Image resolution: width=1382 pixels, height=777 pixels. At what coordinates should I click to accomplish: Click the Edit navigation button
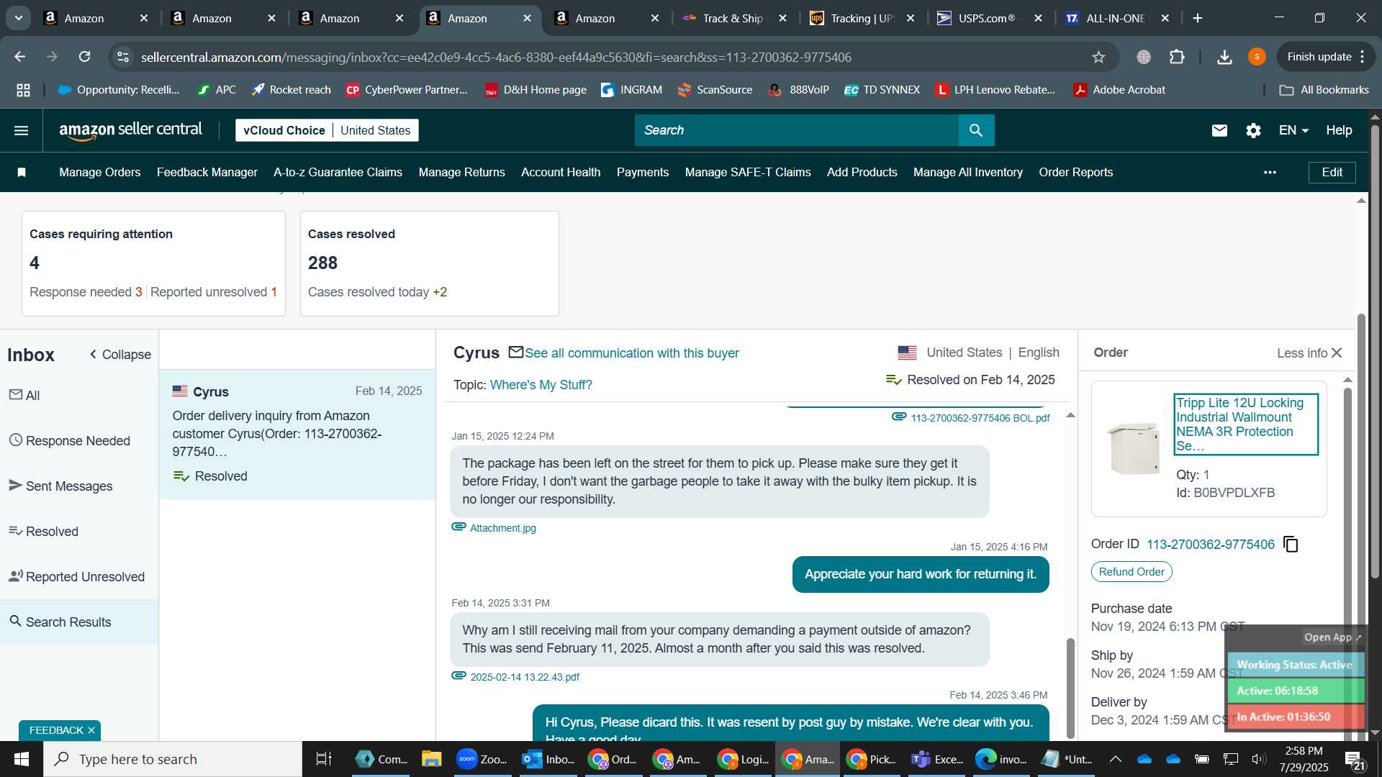(1332, 172)
